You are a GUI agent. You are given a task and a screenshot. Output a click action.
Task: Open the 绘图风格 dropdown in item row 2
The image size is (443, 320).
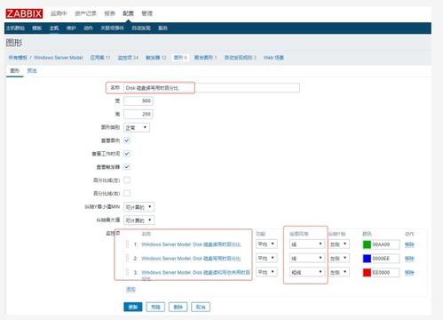tap(307, 258)
